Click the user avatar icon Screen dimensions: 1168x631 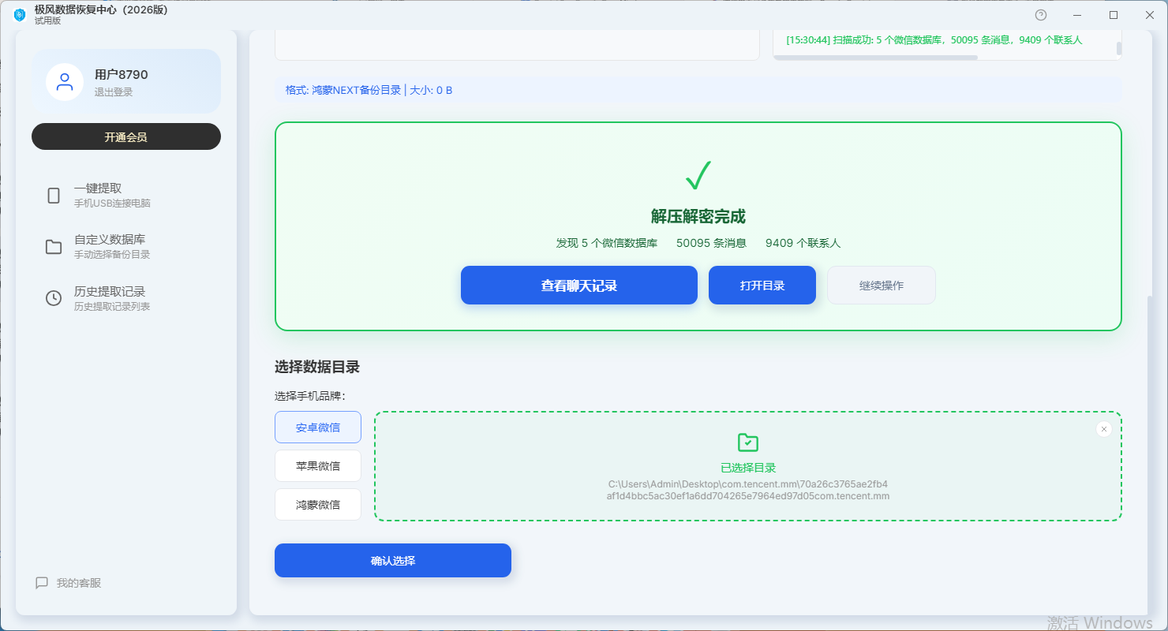tap(65, 82)
